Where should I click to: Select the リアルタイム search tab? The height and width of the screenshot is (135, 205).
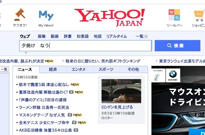pyautogui.click(x=116, y=36)
